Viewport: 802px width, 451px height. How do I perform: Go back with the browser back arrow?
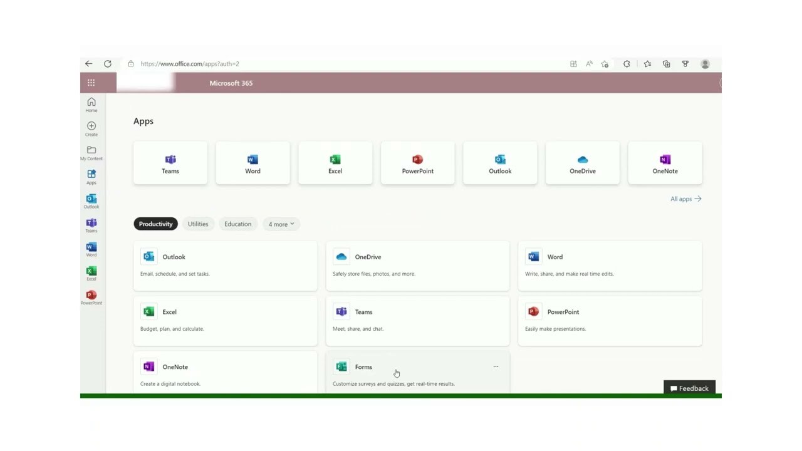tap(89, 64)
